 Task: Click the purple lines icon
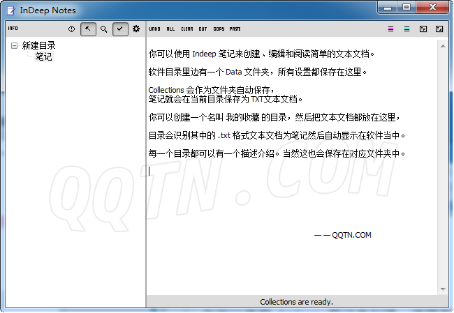(390, 29)
